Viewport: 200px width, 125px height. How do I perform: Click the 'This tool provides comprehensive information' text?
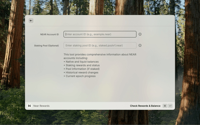click(100, 55)
